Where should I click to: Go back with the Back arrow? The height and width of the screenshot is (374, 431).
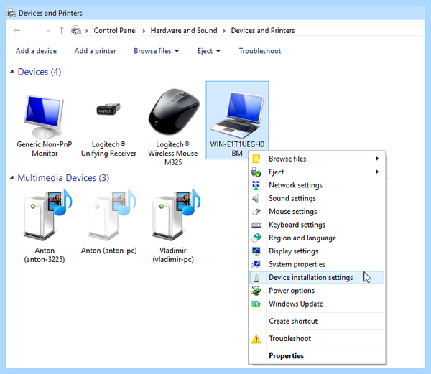pyautogui.click(x=17, y=30)
